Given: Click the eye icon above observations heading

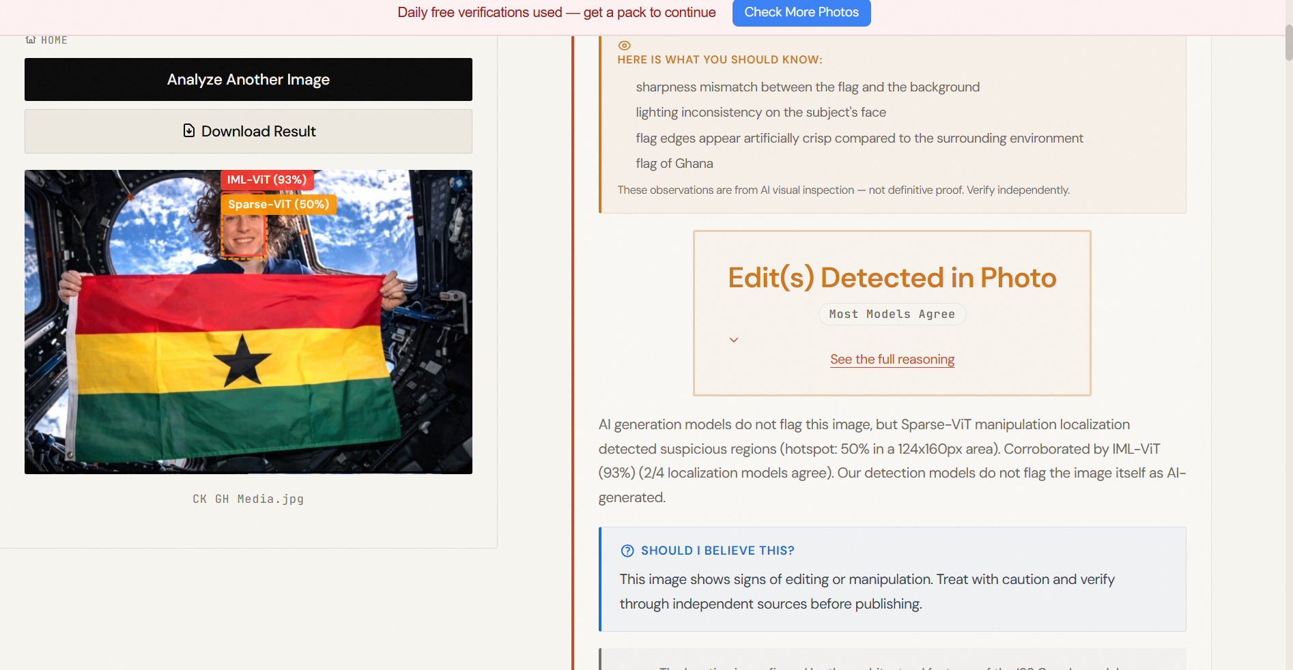Looking at the screenshot, I should 624,46.
